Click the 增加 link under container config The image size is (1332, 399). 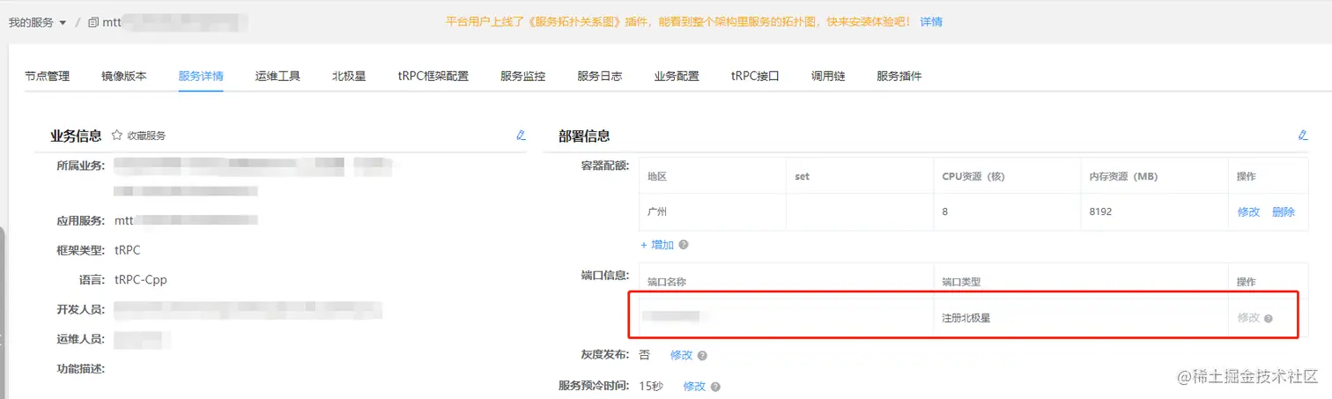click(657, 245)
